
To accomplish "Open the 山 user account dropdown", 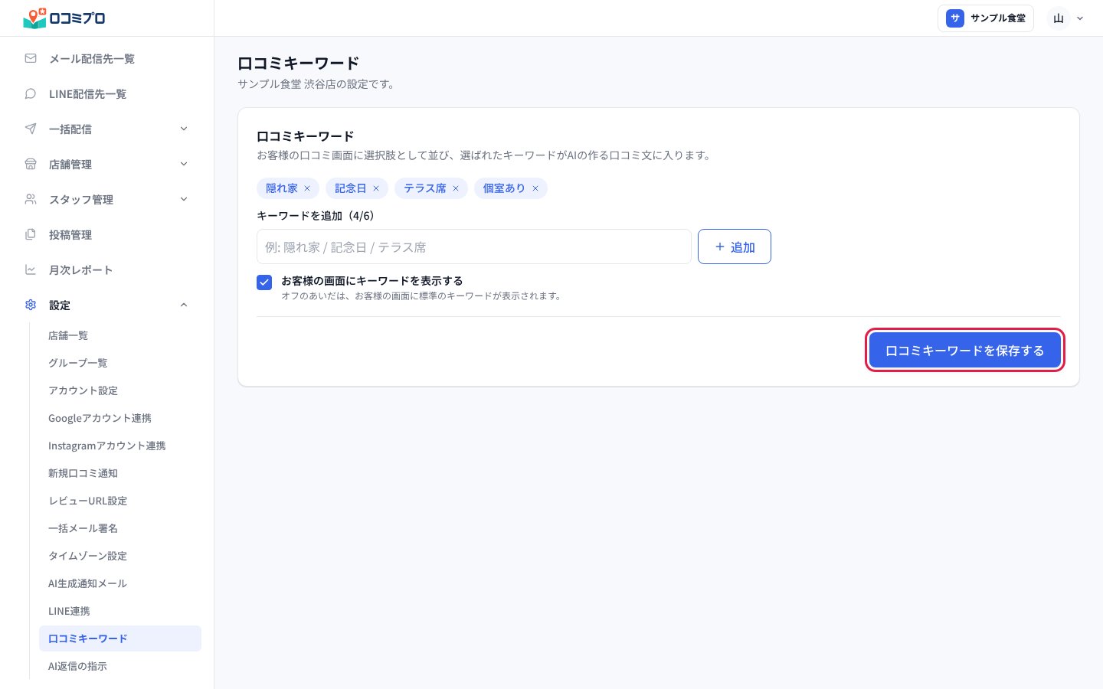I will coord(1068,18).
